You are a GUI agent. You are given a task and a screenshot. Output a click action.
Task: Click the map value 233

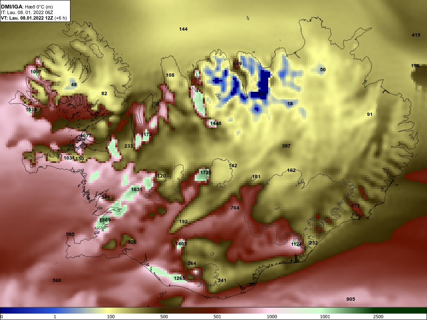pos(129,146)
